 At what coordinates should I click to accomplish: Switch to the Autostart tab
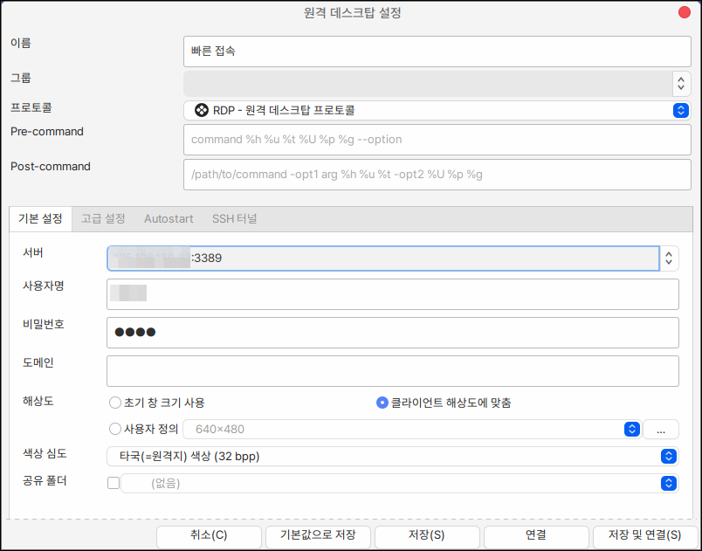169,218
